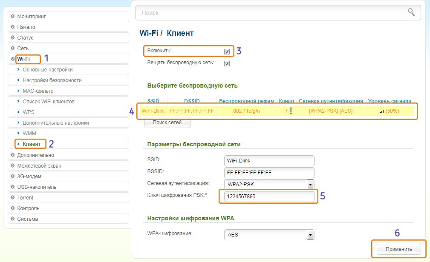Open the Сетевая аутентификация dropdown
Viewport: 430px width, 262px height.
point(269,184)
